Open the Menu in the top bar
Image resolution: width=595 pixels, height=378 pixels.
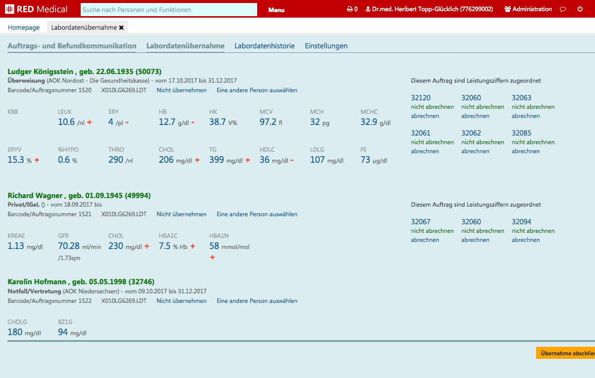[x=276, y=10]
